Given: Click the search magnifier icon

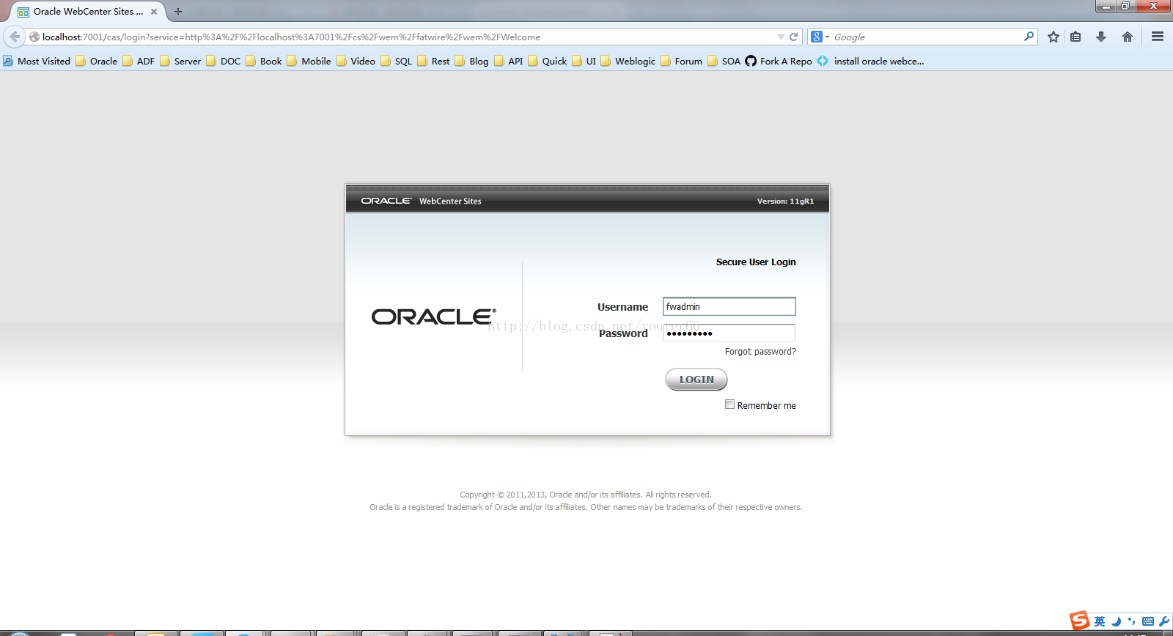Looking at the screenshot, I should click(x=1029, y=36).
